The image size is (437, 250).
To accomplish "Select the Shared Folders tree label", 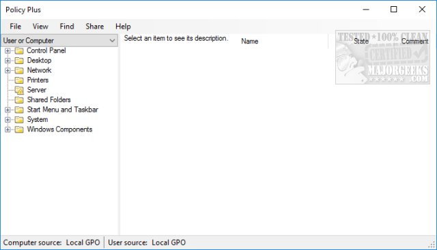I will click(x=48, y=100).
